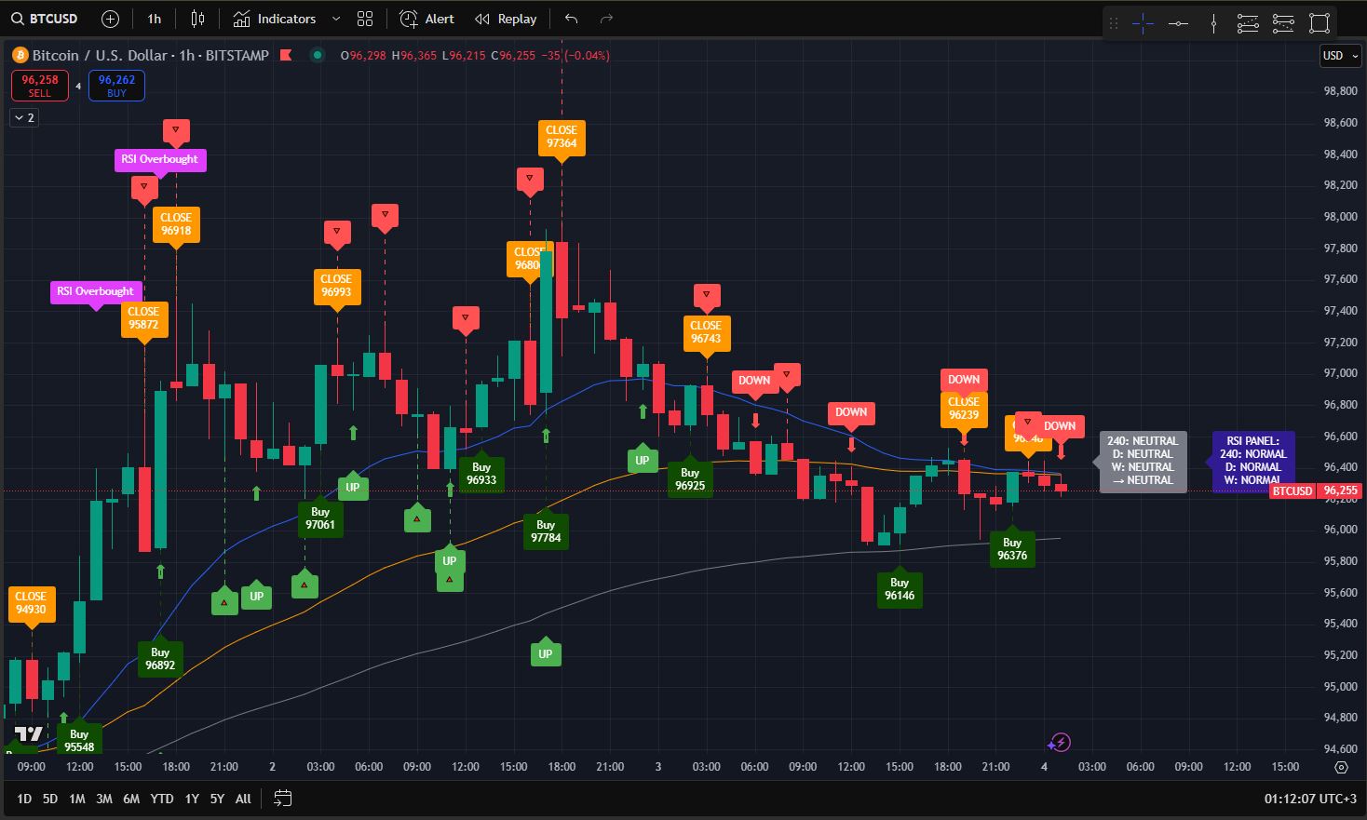Image resolution: width=1367 pixels, height=820 pixels.
Task: Toggle the crosshair tool in the floating toolbar
Action: tap(1142, 23)
